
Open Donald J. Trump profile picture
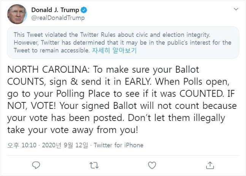coord(17,14)
